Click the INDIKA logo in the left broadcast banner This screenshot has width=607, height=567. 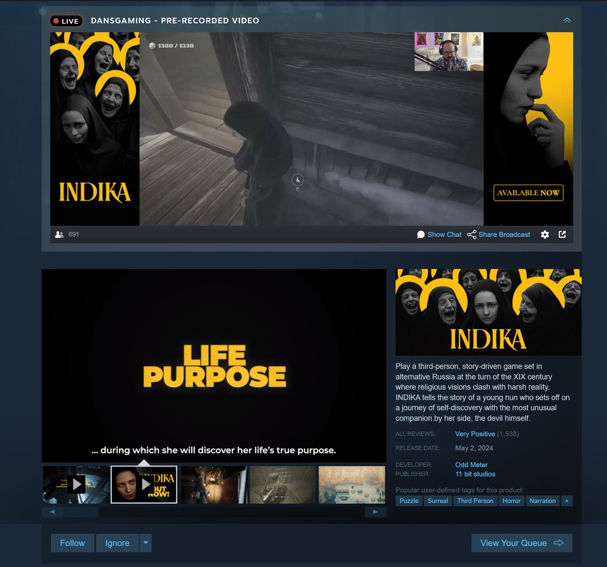[95, 193]
